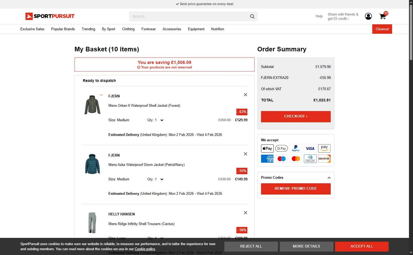
Task: Click the Diners Club icon
Action: (310, 159)
